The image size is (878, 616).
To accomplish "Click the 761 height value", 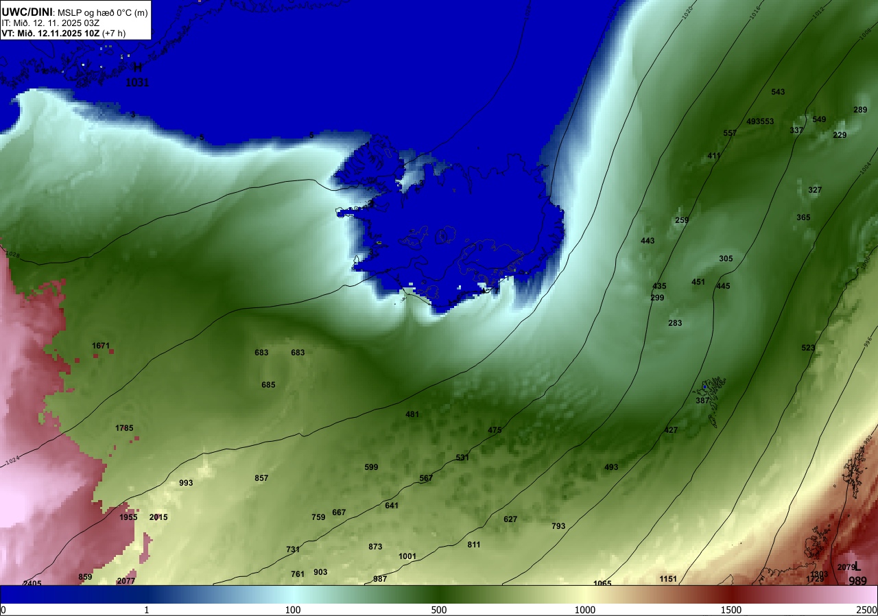I will click(298, 574).
